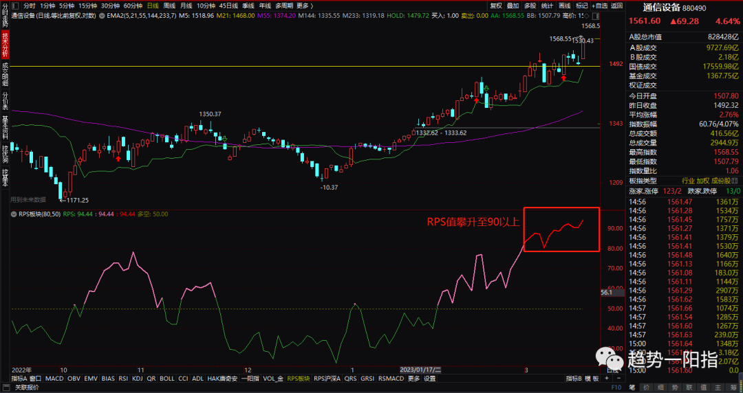Select the BOLL indicator
The image size is (743, 393).
point(166,379)
